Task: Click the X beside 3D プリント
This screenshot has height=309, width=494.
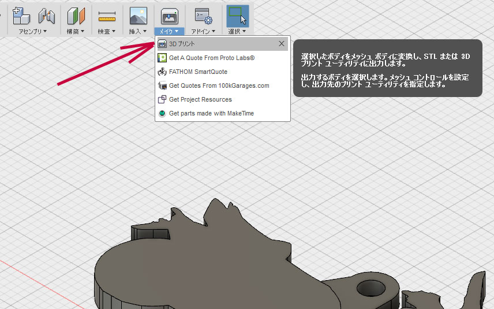Action: 281,44
